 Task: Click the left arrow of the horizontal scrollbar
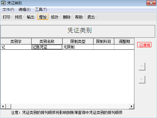click(x=3, y=106)
